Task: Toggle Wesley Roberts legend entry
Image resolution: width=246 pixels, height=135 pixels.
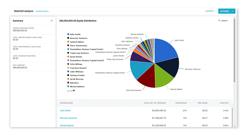Action: coord(76,87)
